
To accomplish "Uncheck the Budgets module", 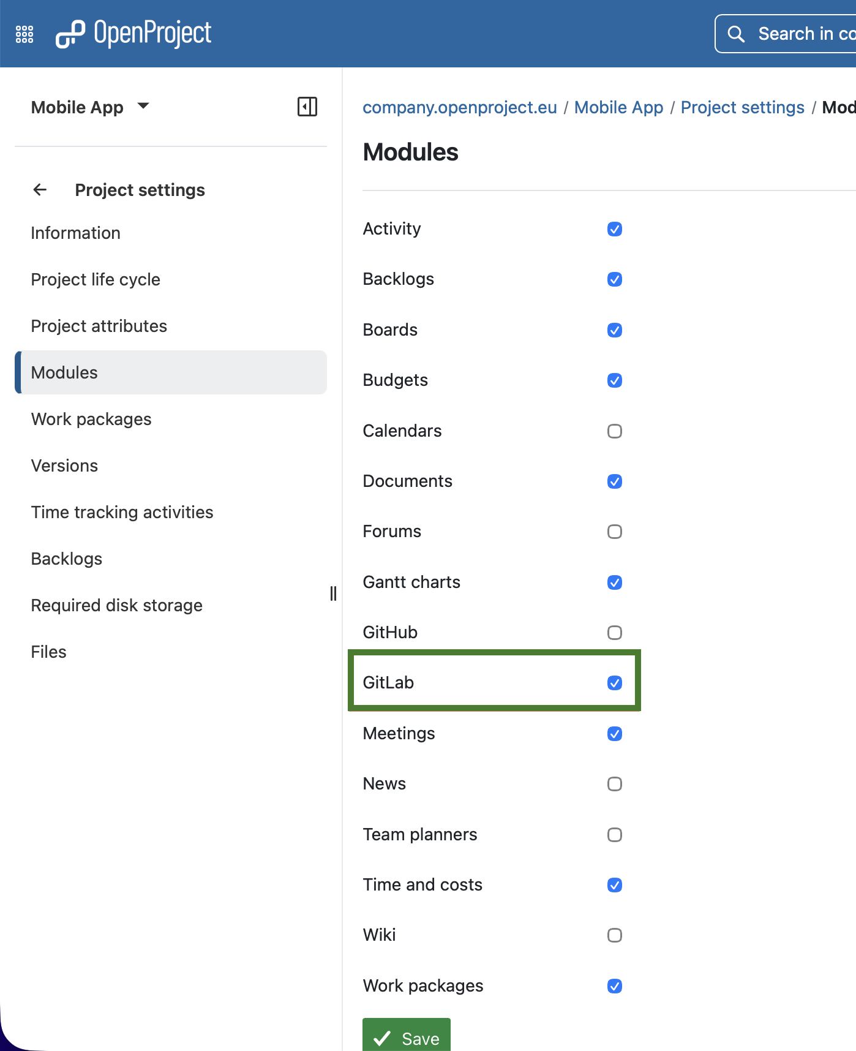I will pyautogui.click(x=615, y=380).
